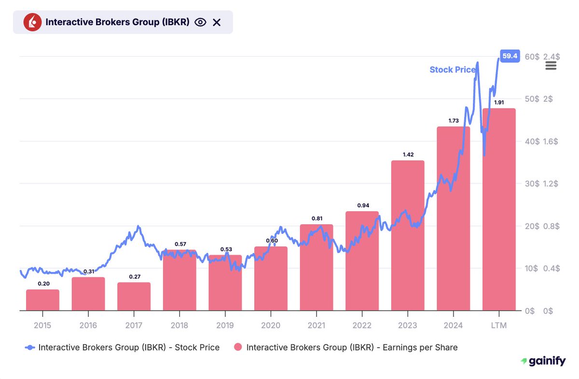The width and height of the screenshot is (579, 379).
Task: Click the 2023 x-axis label
Action: [x=408, y=325]
